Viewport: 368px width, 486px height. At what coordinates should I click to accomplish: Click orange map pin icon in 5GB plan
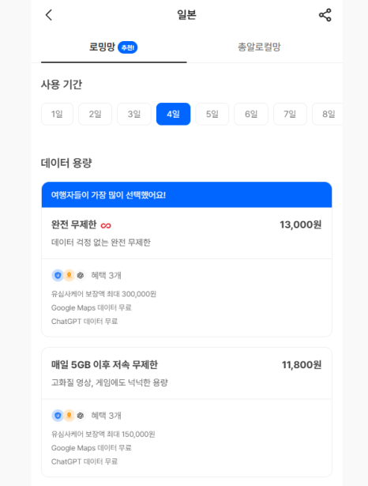pos(69,415)
